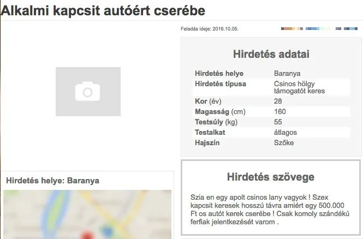The height and width of the screenshot is (239, 363).
Task: Click the "Testsúly (kg)" row label
Action: 216,122
